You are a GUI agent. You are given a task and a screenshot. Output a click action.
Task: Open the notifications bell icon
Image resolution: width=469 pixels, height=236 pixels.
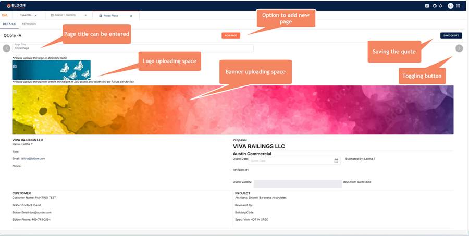(x=441, y=6)
